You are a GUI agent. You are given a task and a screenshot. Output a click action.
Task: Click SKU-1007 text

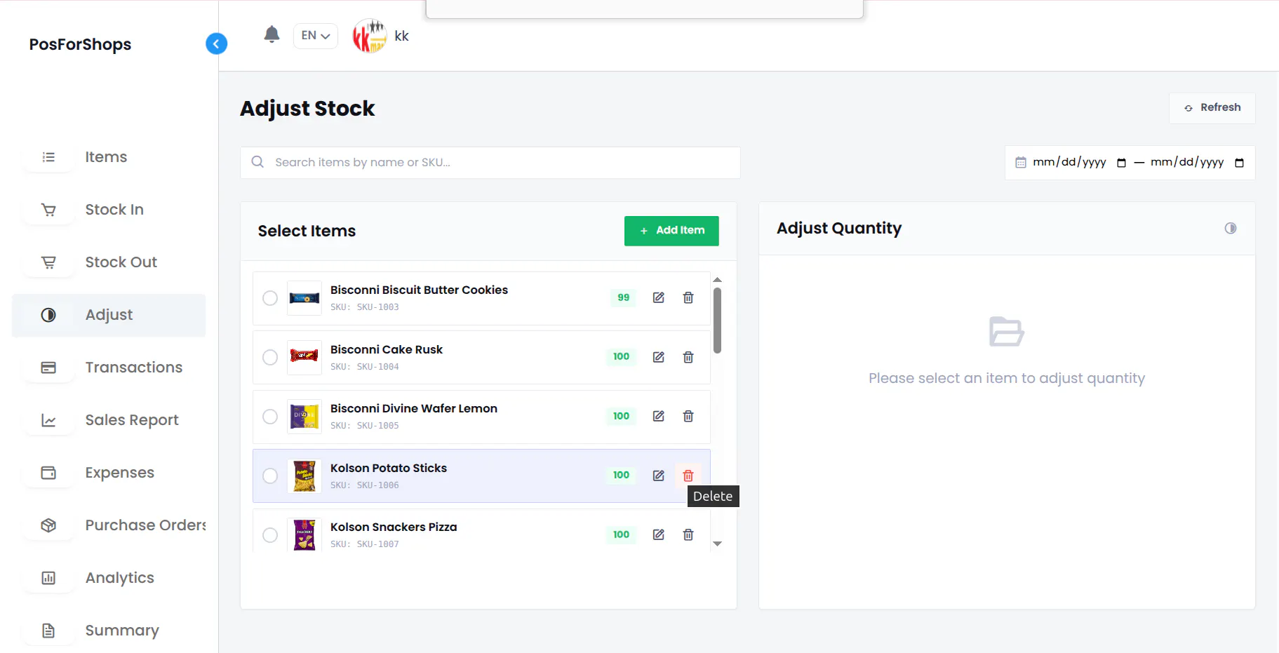(x=377, y=544)
